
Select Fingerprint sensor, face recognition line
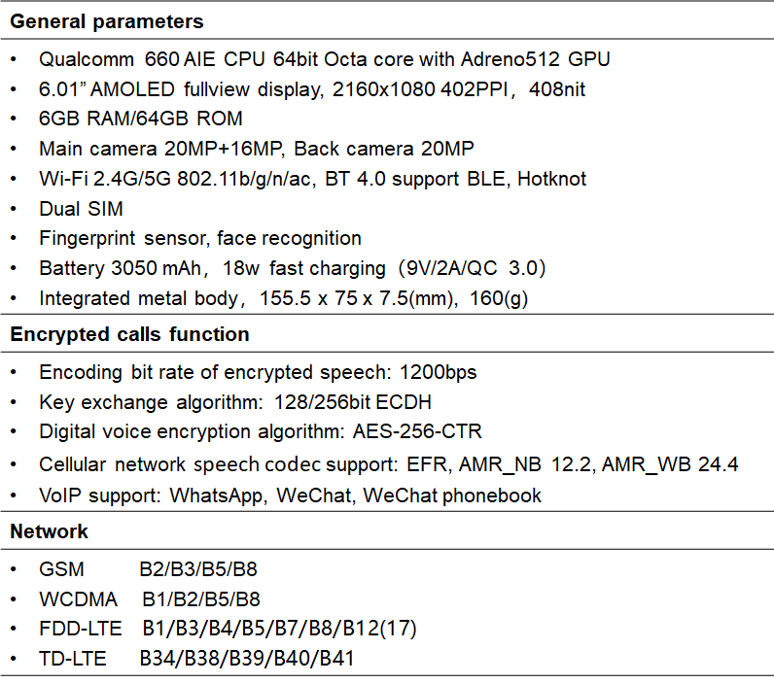coord(200,238)
